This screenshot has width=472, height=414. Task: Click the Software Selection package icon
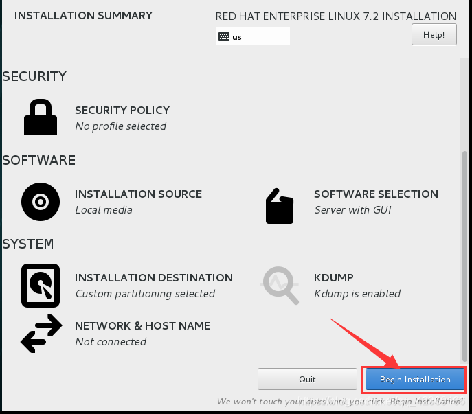coord(280,206)
